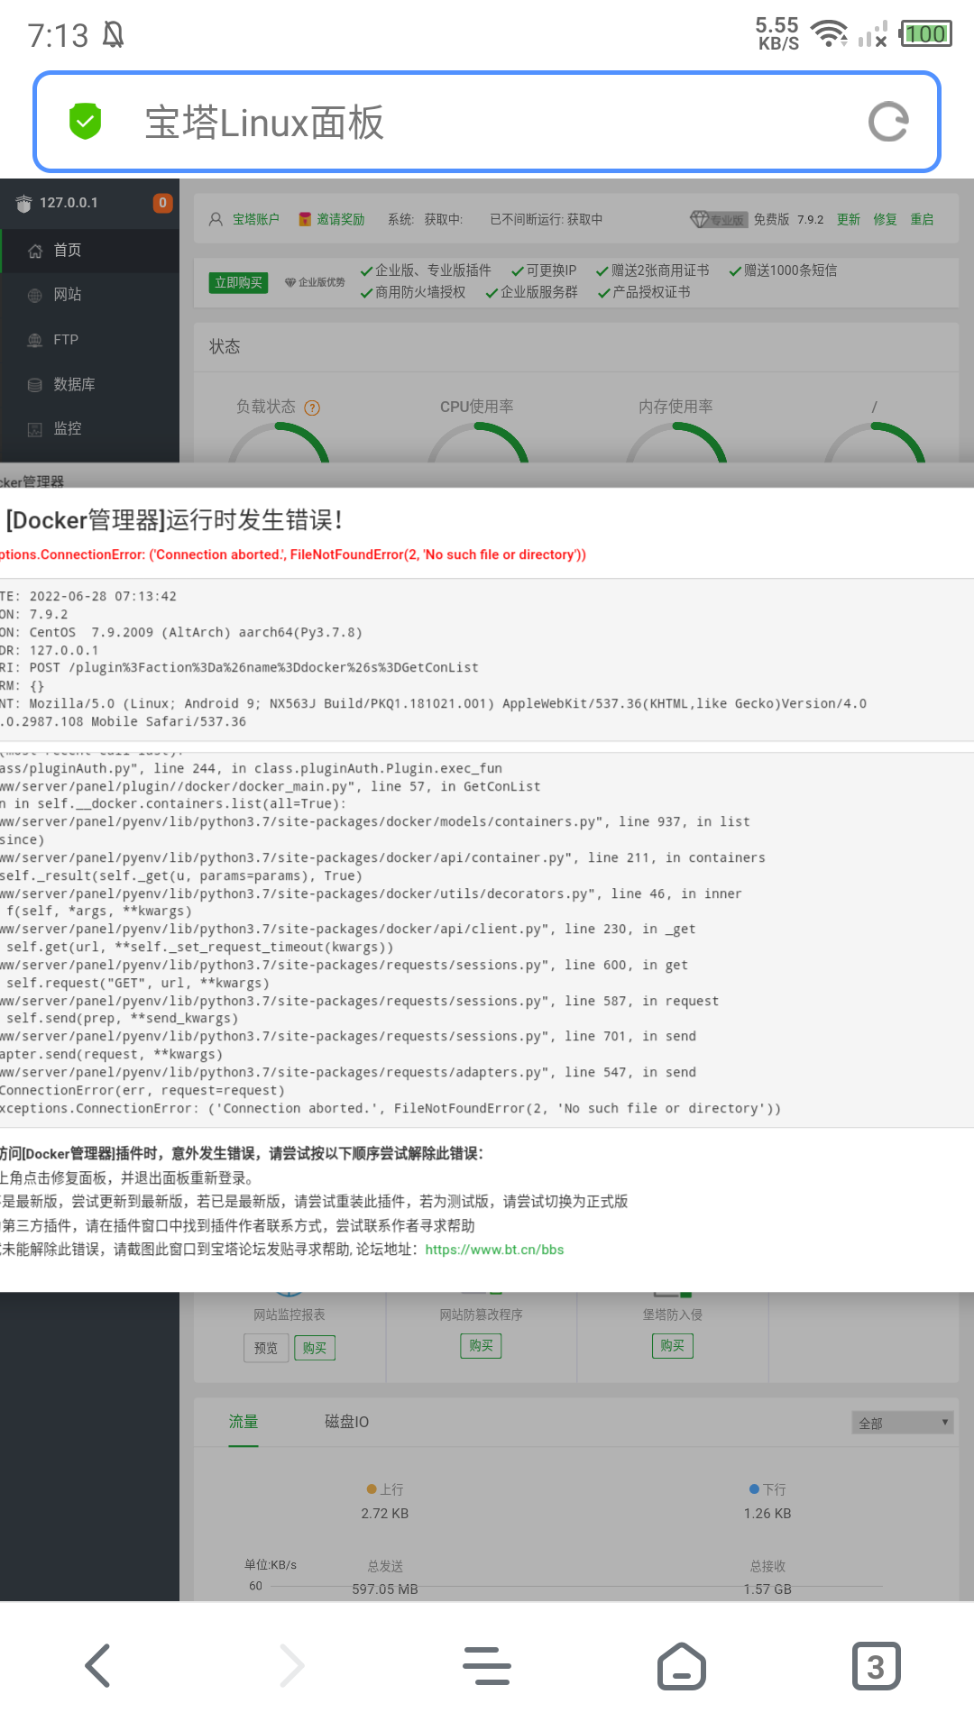
Task: Open 首页 in the sidebar
Action: (x=90, y=251)
